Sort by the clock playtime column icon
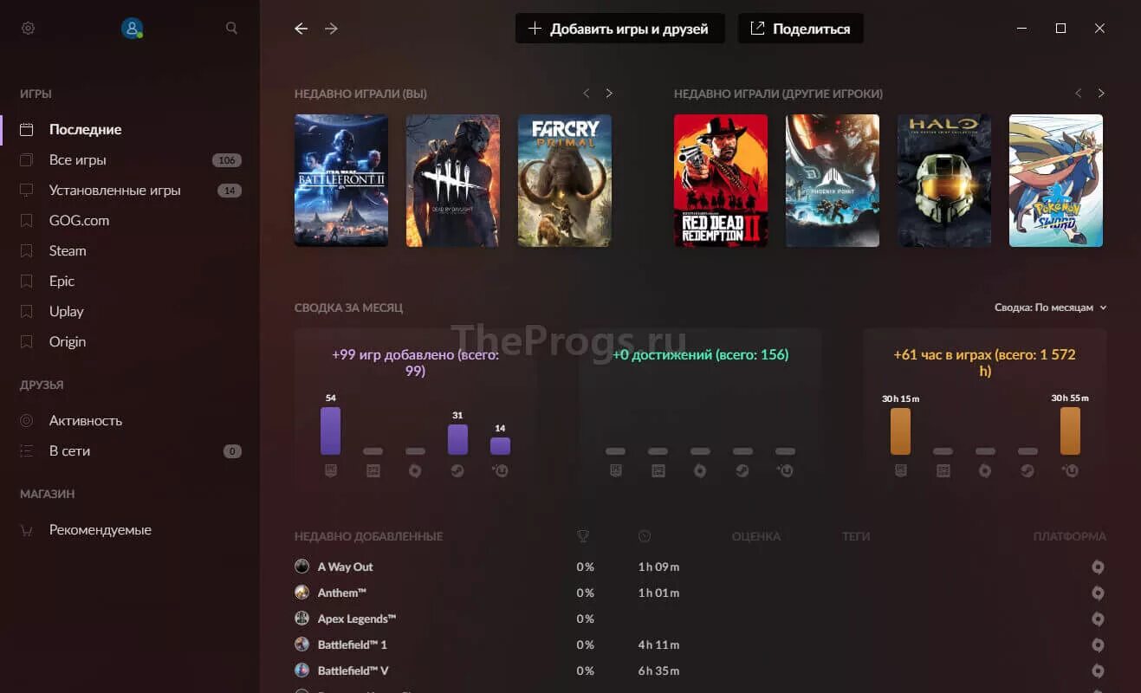 [645, 536]
